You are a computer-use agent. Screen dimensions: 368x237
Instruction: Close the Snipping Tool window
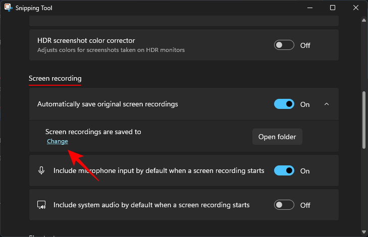click(x=356, y=8)
